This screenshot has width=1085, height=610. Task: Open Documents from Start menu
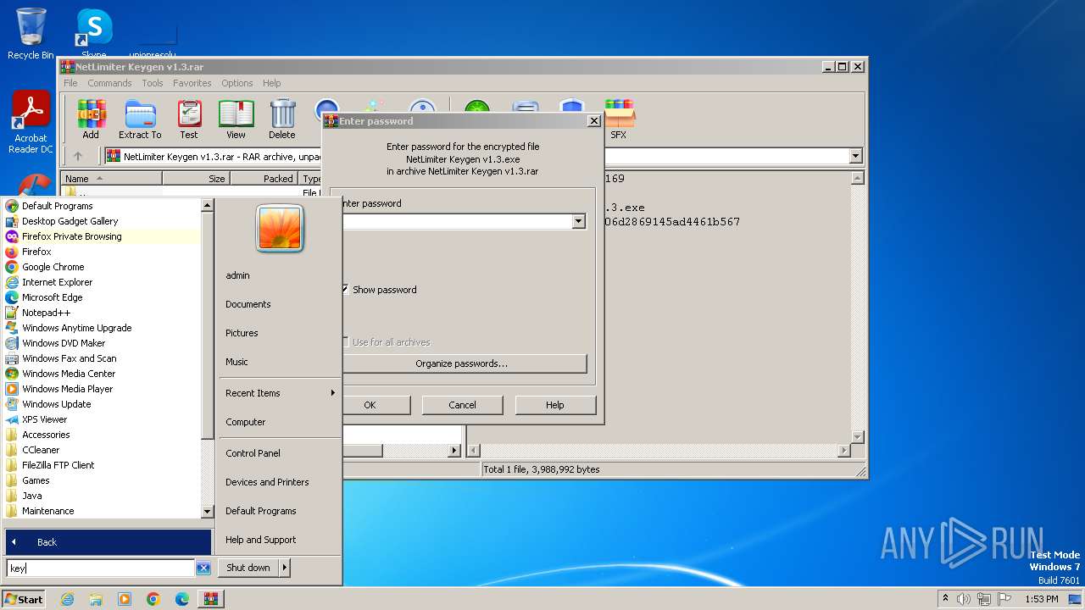point(248,304)
